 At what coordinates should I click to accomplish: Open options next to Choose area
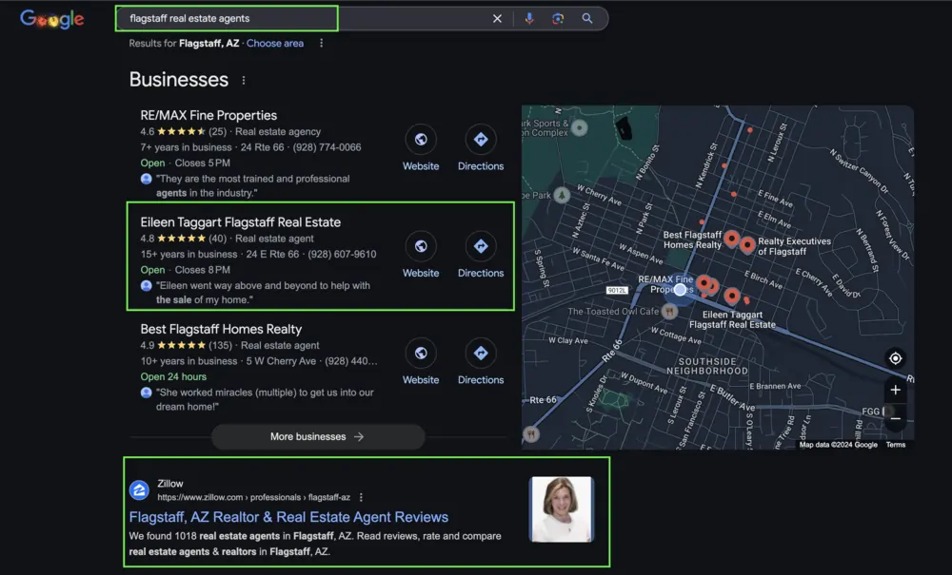point(322,44)
